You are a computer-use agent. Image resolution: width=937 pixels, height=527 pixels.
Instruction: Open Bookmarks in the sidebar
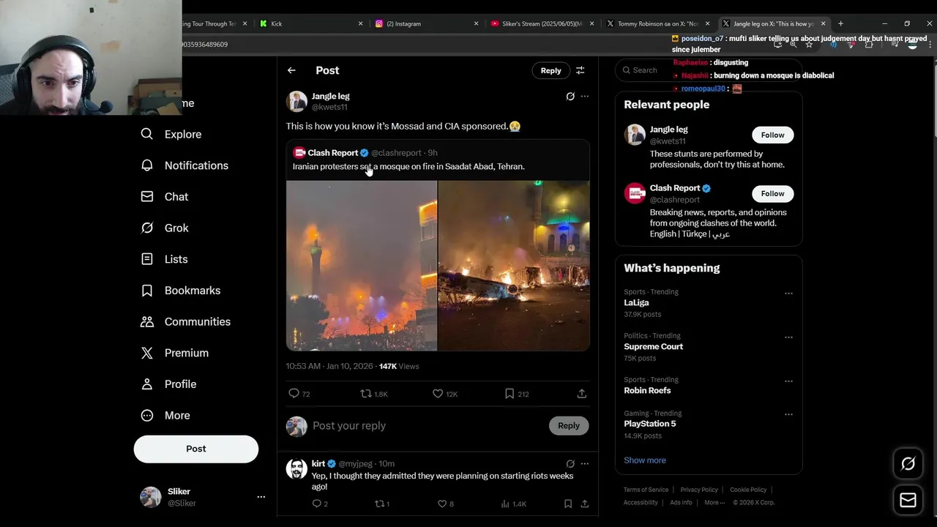(181, 291)
